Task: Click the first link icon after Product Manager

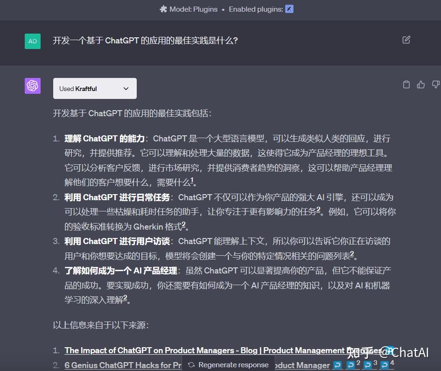Action: point(337,365)
